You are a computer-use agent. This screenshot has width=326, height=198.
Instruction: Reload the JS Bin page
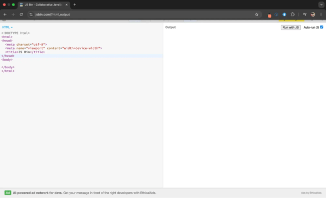point(21,15)
